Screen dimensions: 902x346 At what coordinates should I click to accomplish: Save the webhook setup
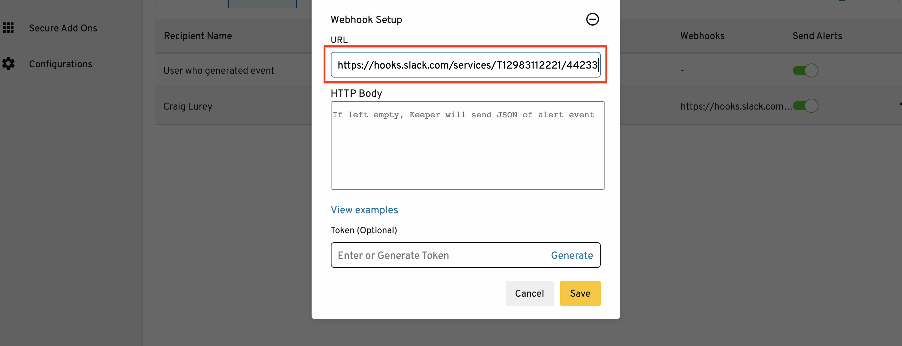click(580, 293)
